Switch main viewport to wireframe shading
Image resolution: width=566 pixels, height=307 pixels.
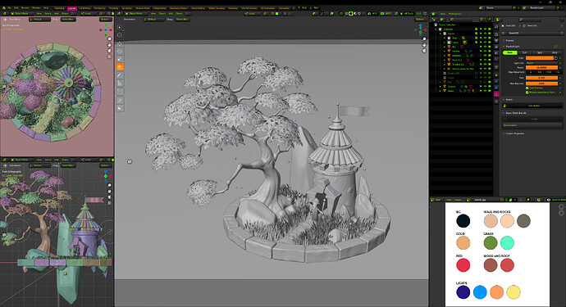click(x=346, y=14)
